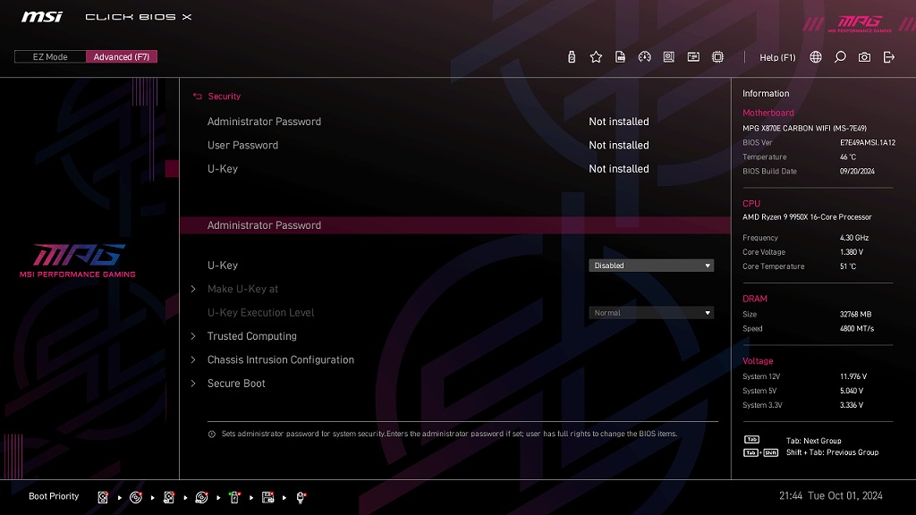916x515 pixels.
Task: Click the back arrow beside Security
Action: point(198,97)
